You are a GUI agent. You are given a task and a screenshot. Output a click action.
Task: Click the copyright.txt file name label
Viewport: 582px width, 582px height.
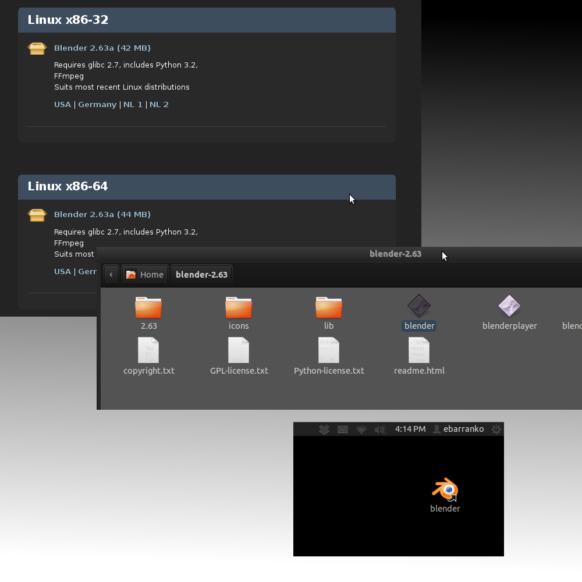coord(149,371)
